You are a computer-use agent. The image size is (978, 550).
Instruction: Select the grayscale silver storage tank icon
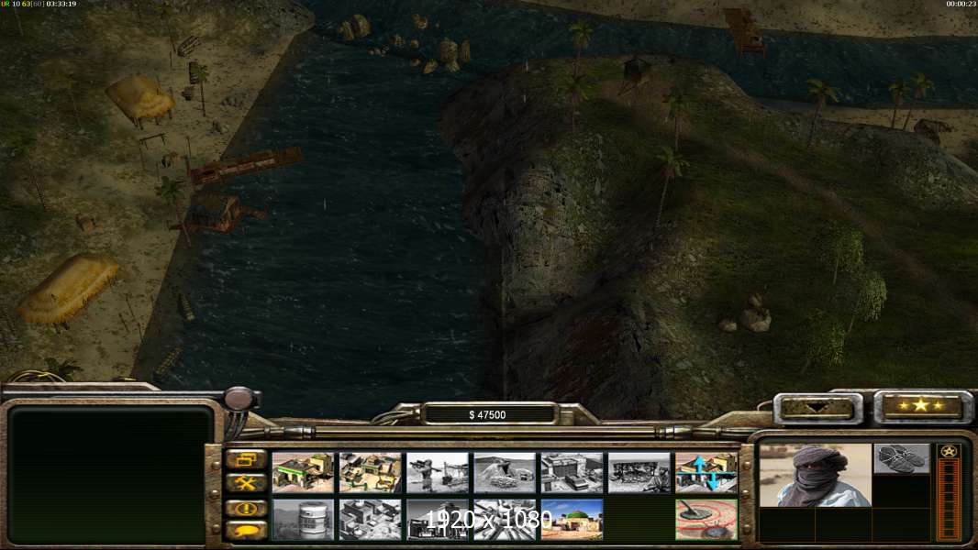tap(303, 519)
